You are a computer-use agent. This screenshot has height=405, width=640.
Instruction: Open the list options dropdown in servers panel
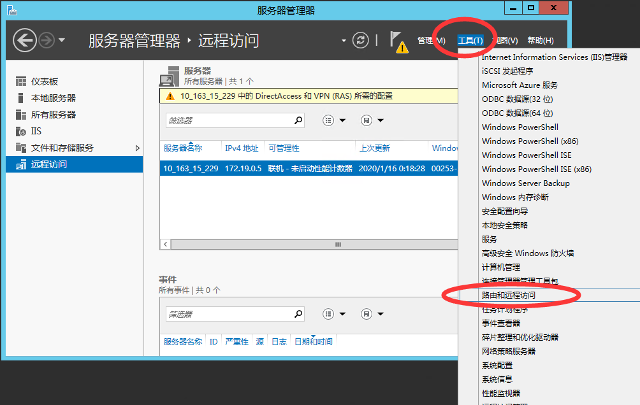pos(334,120)
